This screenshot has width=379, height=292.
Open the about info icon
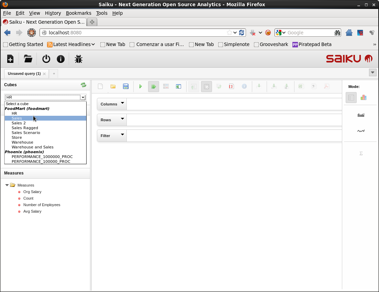click(61, 59)
